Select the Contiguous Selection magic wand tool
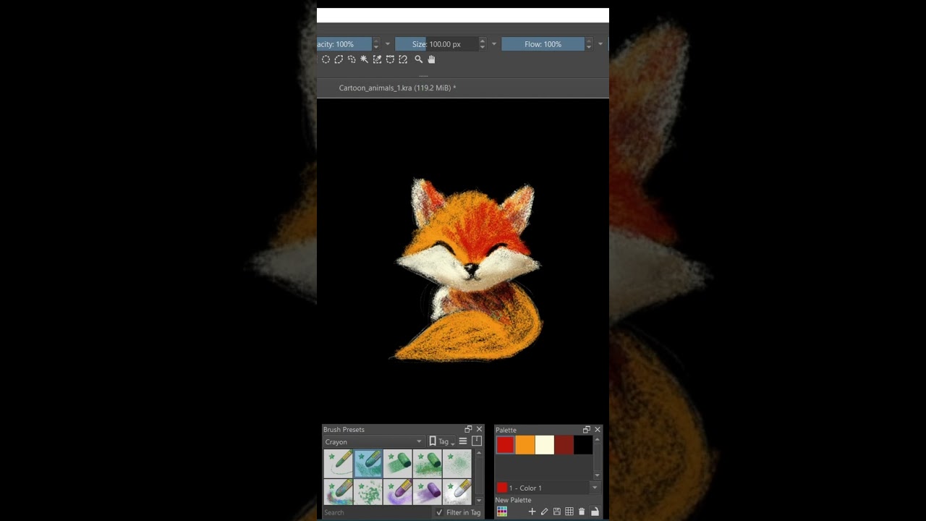 (x=365, y=59)
